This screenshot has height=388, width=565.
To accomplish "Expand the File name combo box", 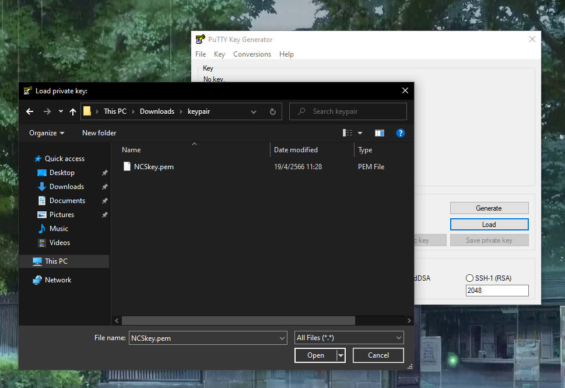I will click(x=282, y=338).
